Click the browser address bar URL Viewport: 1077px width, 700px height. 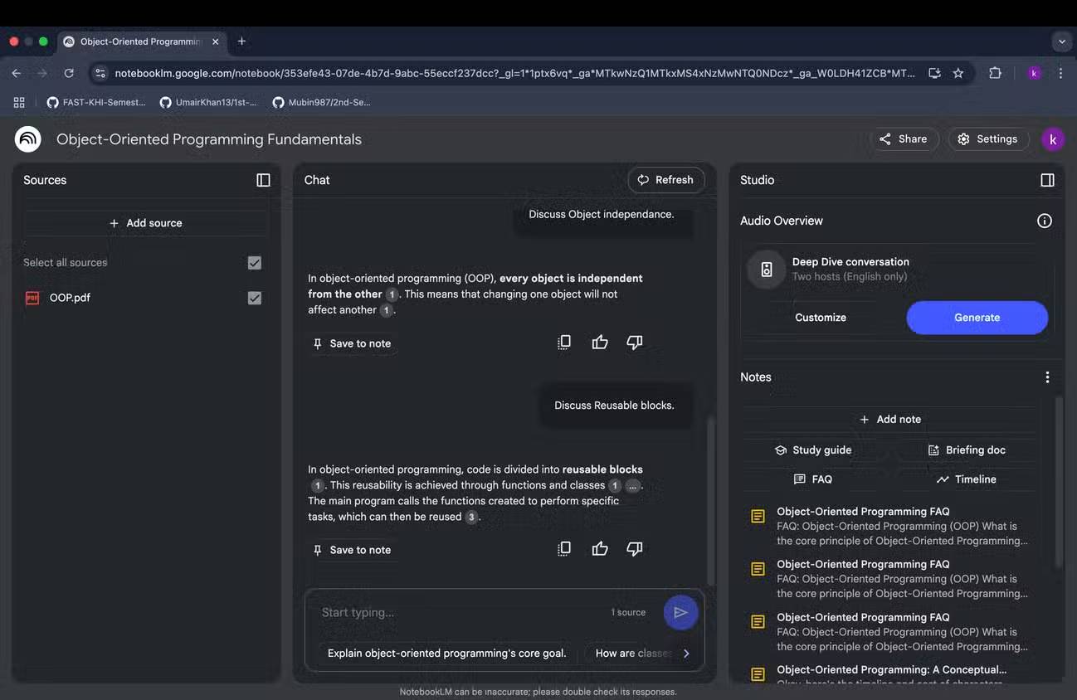tap(514, 73)
